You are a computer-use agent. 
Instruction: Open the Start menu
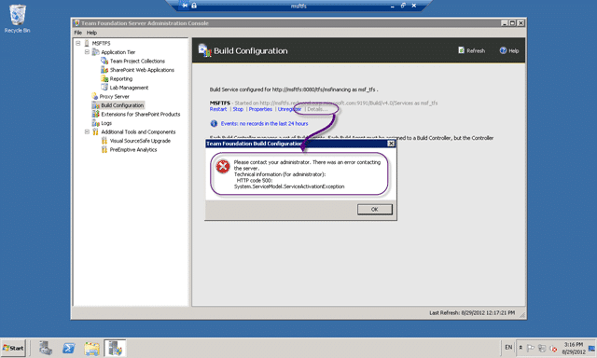pos(13,348)
